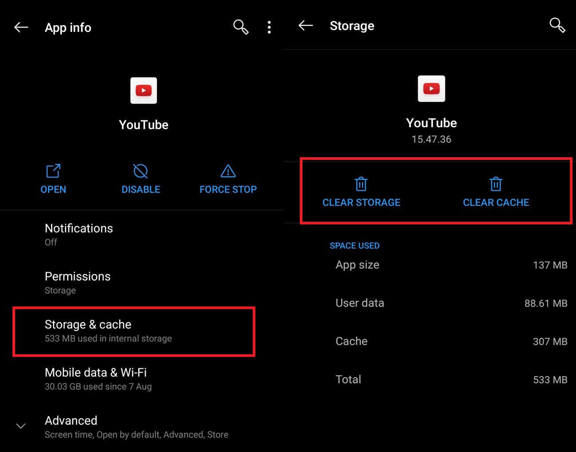Go back from the Storage screen

tap(306, 26)
